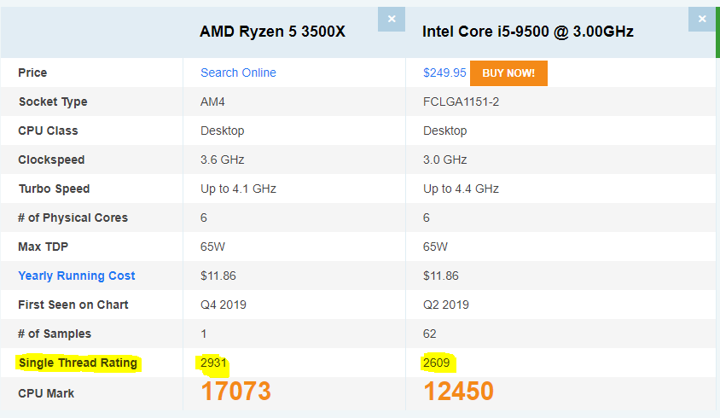This screenshot has width=720, height=418.
Task: Click the Intel Core i5-9500 @ 3.00GHz heading
Action: [x=527, y=32]
